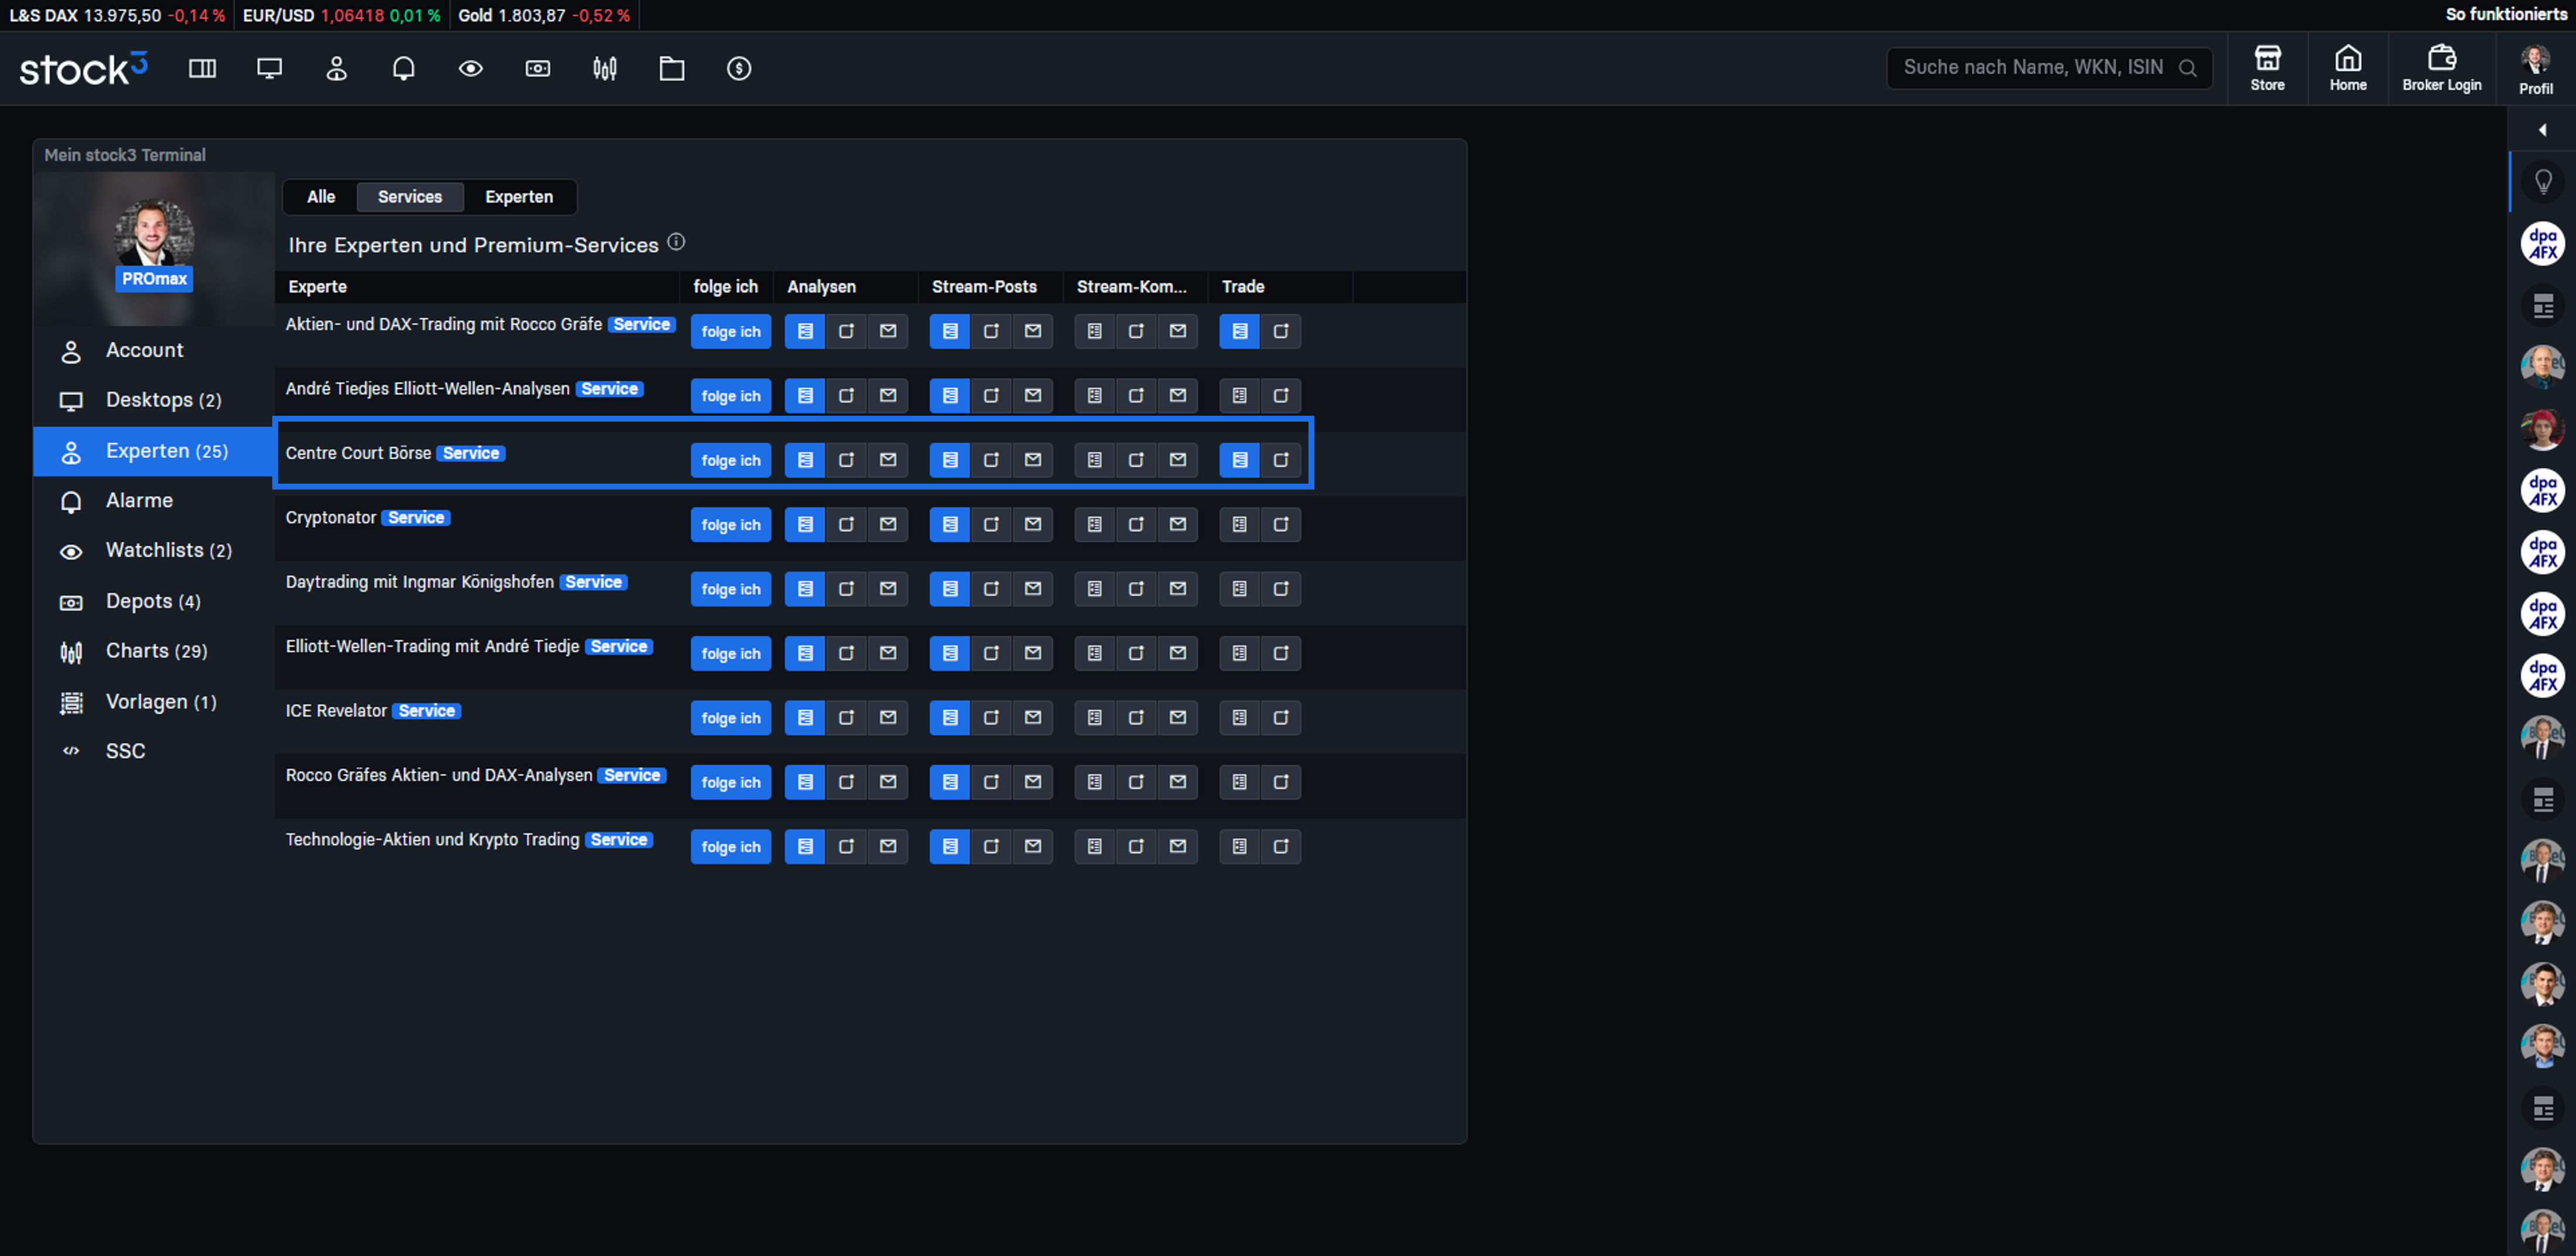Open the Desktops monitor icon in top toolbar

point(269,68)
